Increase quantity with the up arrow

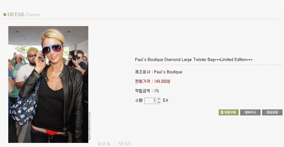159,99
